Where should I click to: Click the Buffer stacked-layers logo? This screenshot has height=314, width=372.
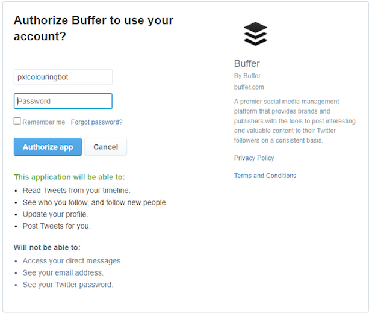tap(255, 34)
